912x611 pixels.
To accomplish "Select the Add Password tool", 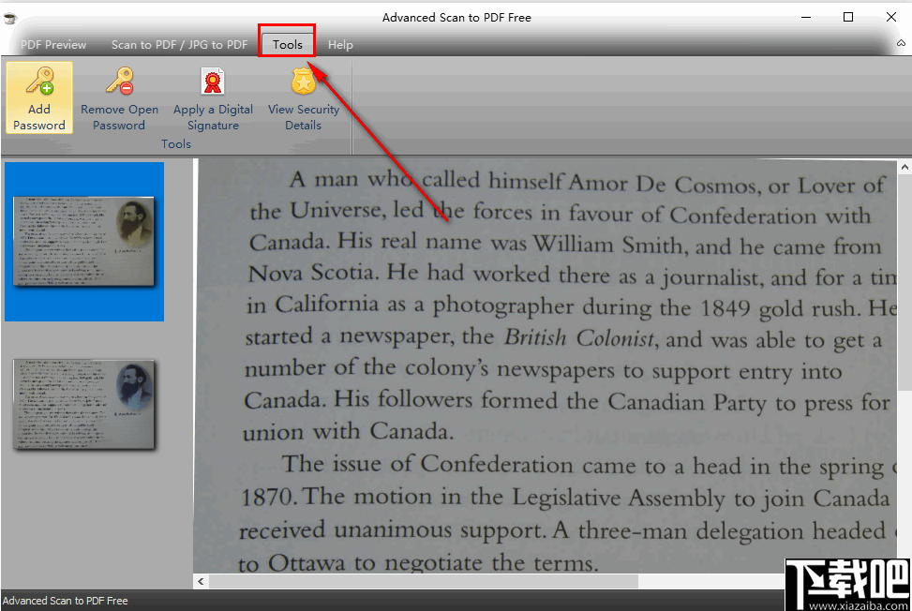I will click(38, 97).
